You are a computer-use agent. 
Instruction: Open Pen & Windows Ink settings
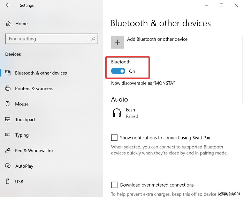click(x=52, y=151)
